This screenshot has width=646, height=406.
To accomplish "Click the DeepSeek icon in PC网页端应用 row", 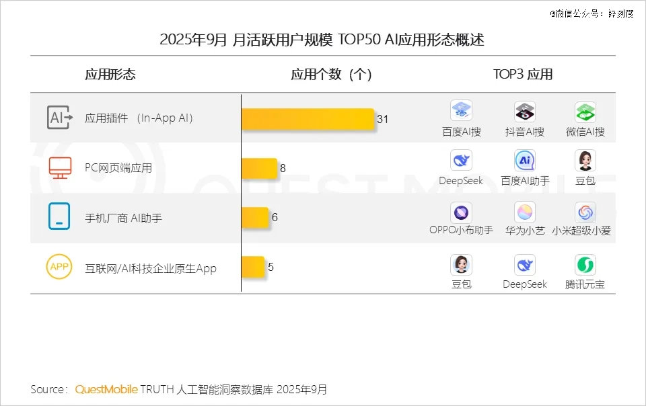I will coord(461,160).
